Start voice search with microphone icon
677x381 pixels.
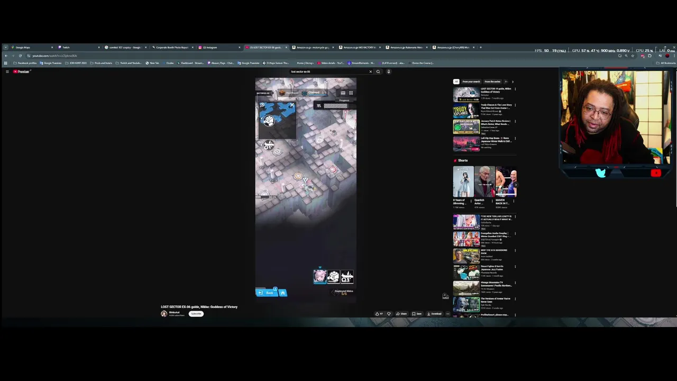click(388, 71)
